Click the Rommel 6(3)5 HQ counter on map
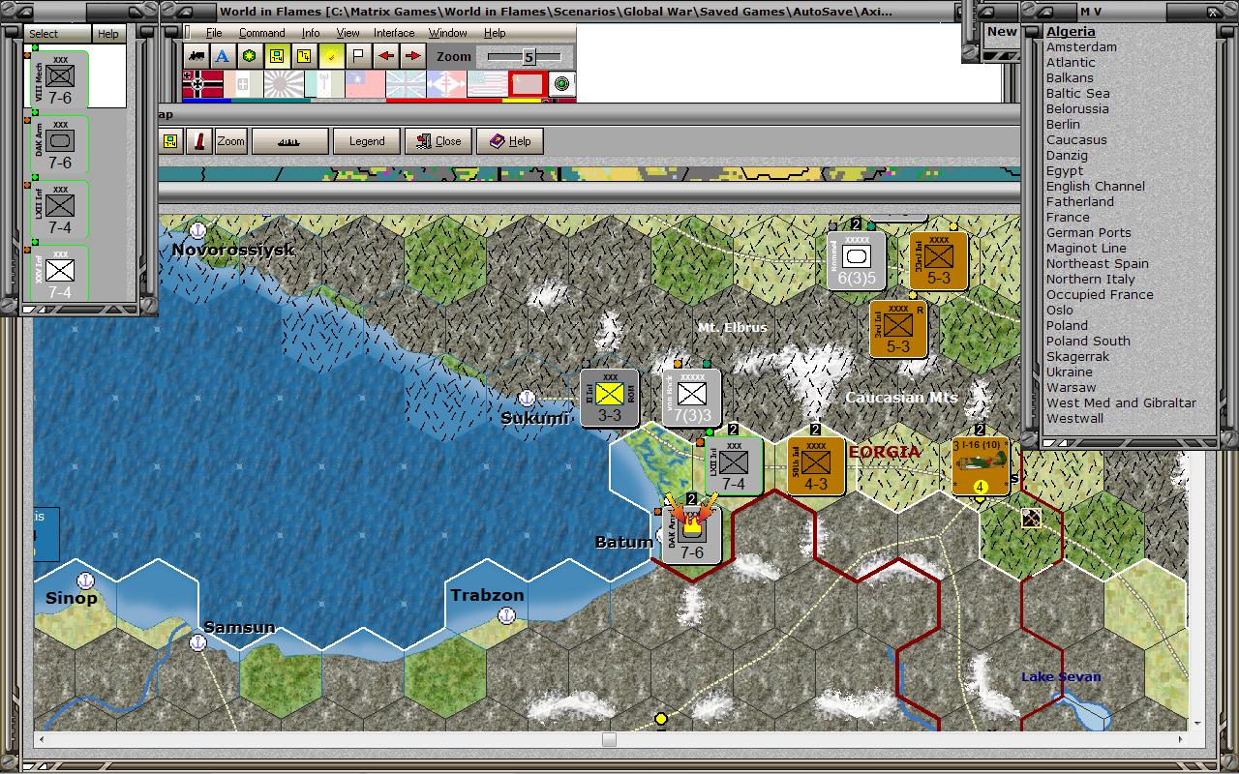The image size is (1239, 774). click(857, 260)
